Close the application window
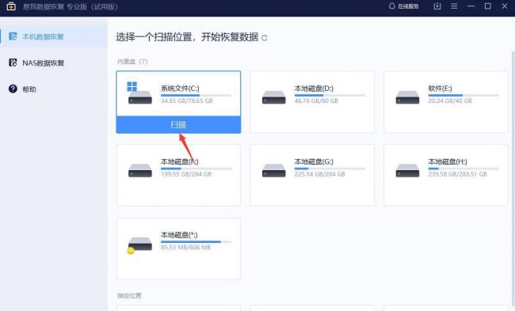This screenshot has height=311, width=515. [505, 6]
